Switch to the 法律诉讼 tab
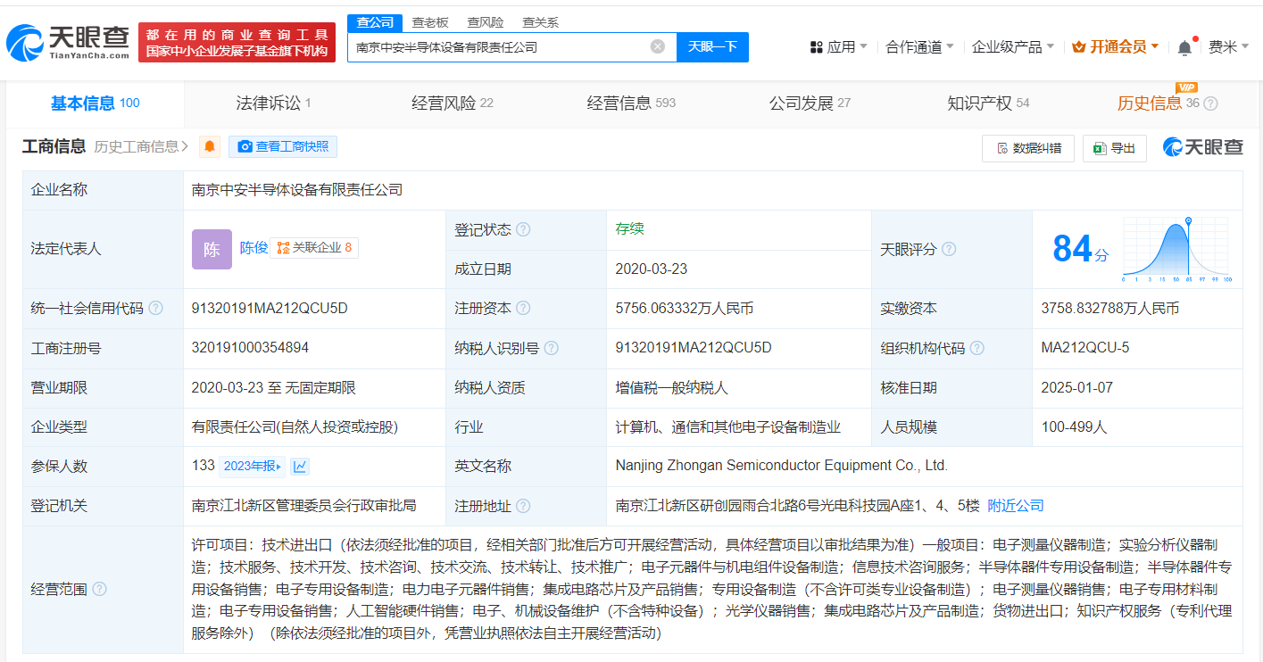 [x=273, y=103]
